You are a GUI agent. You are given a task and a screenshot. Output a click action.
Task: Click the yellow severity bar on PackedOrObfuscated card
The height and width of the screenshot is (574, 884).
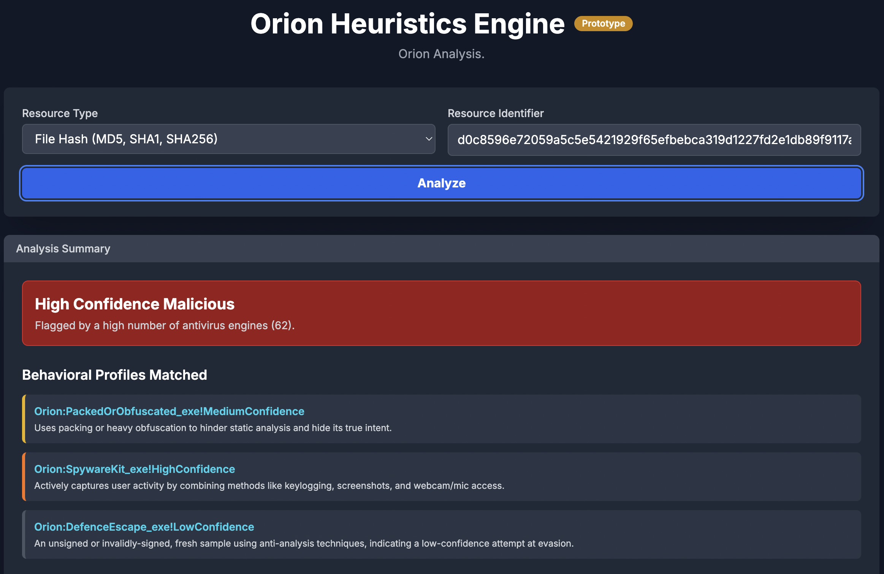coord(24,419)
